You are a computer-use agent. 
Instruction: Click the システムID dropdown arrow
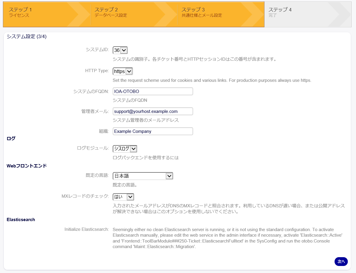124,50
